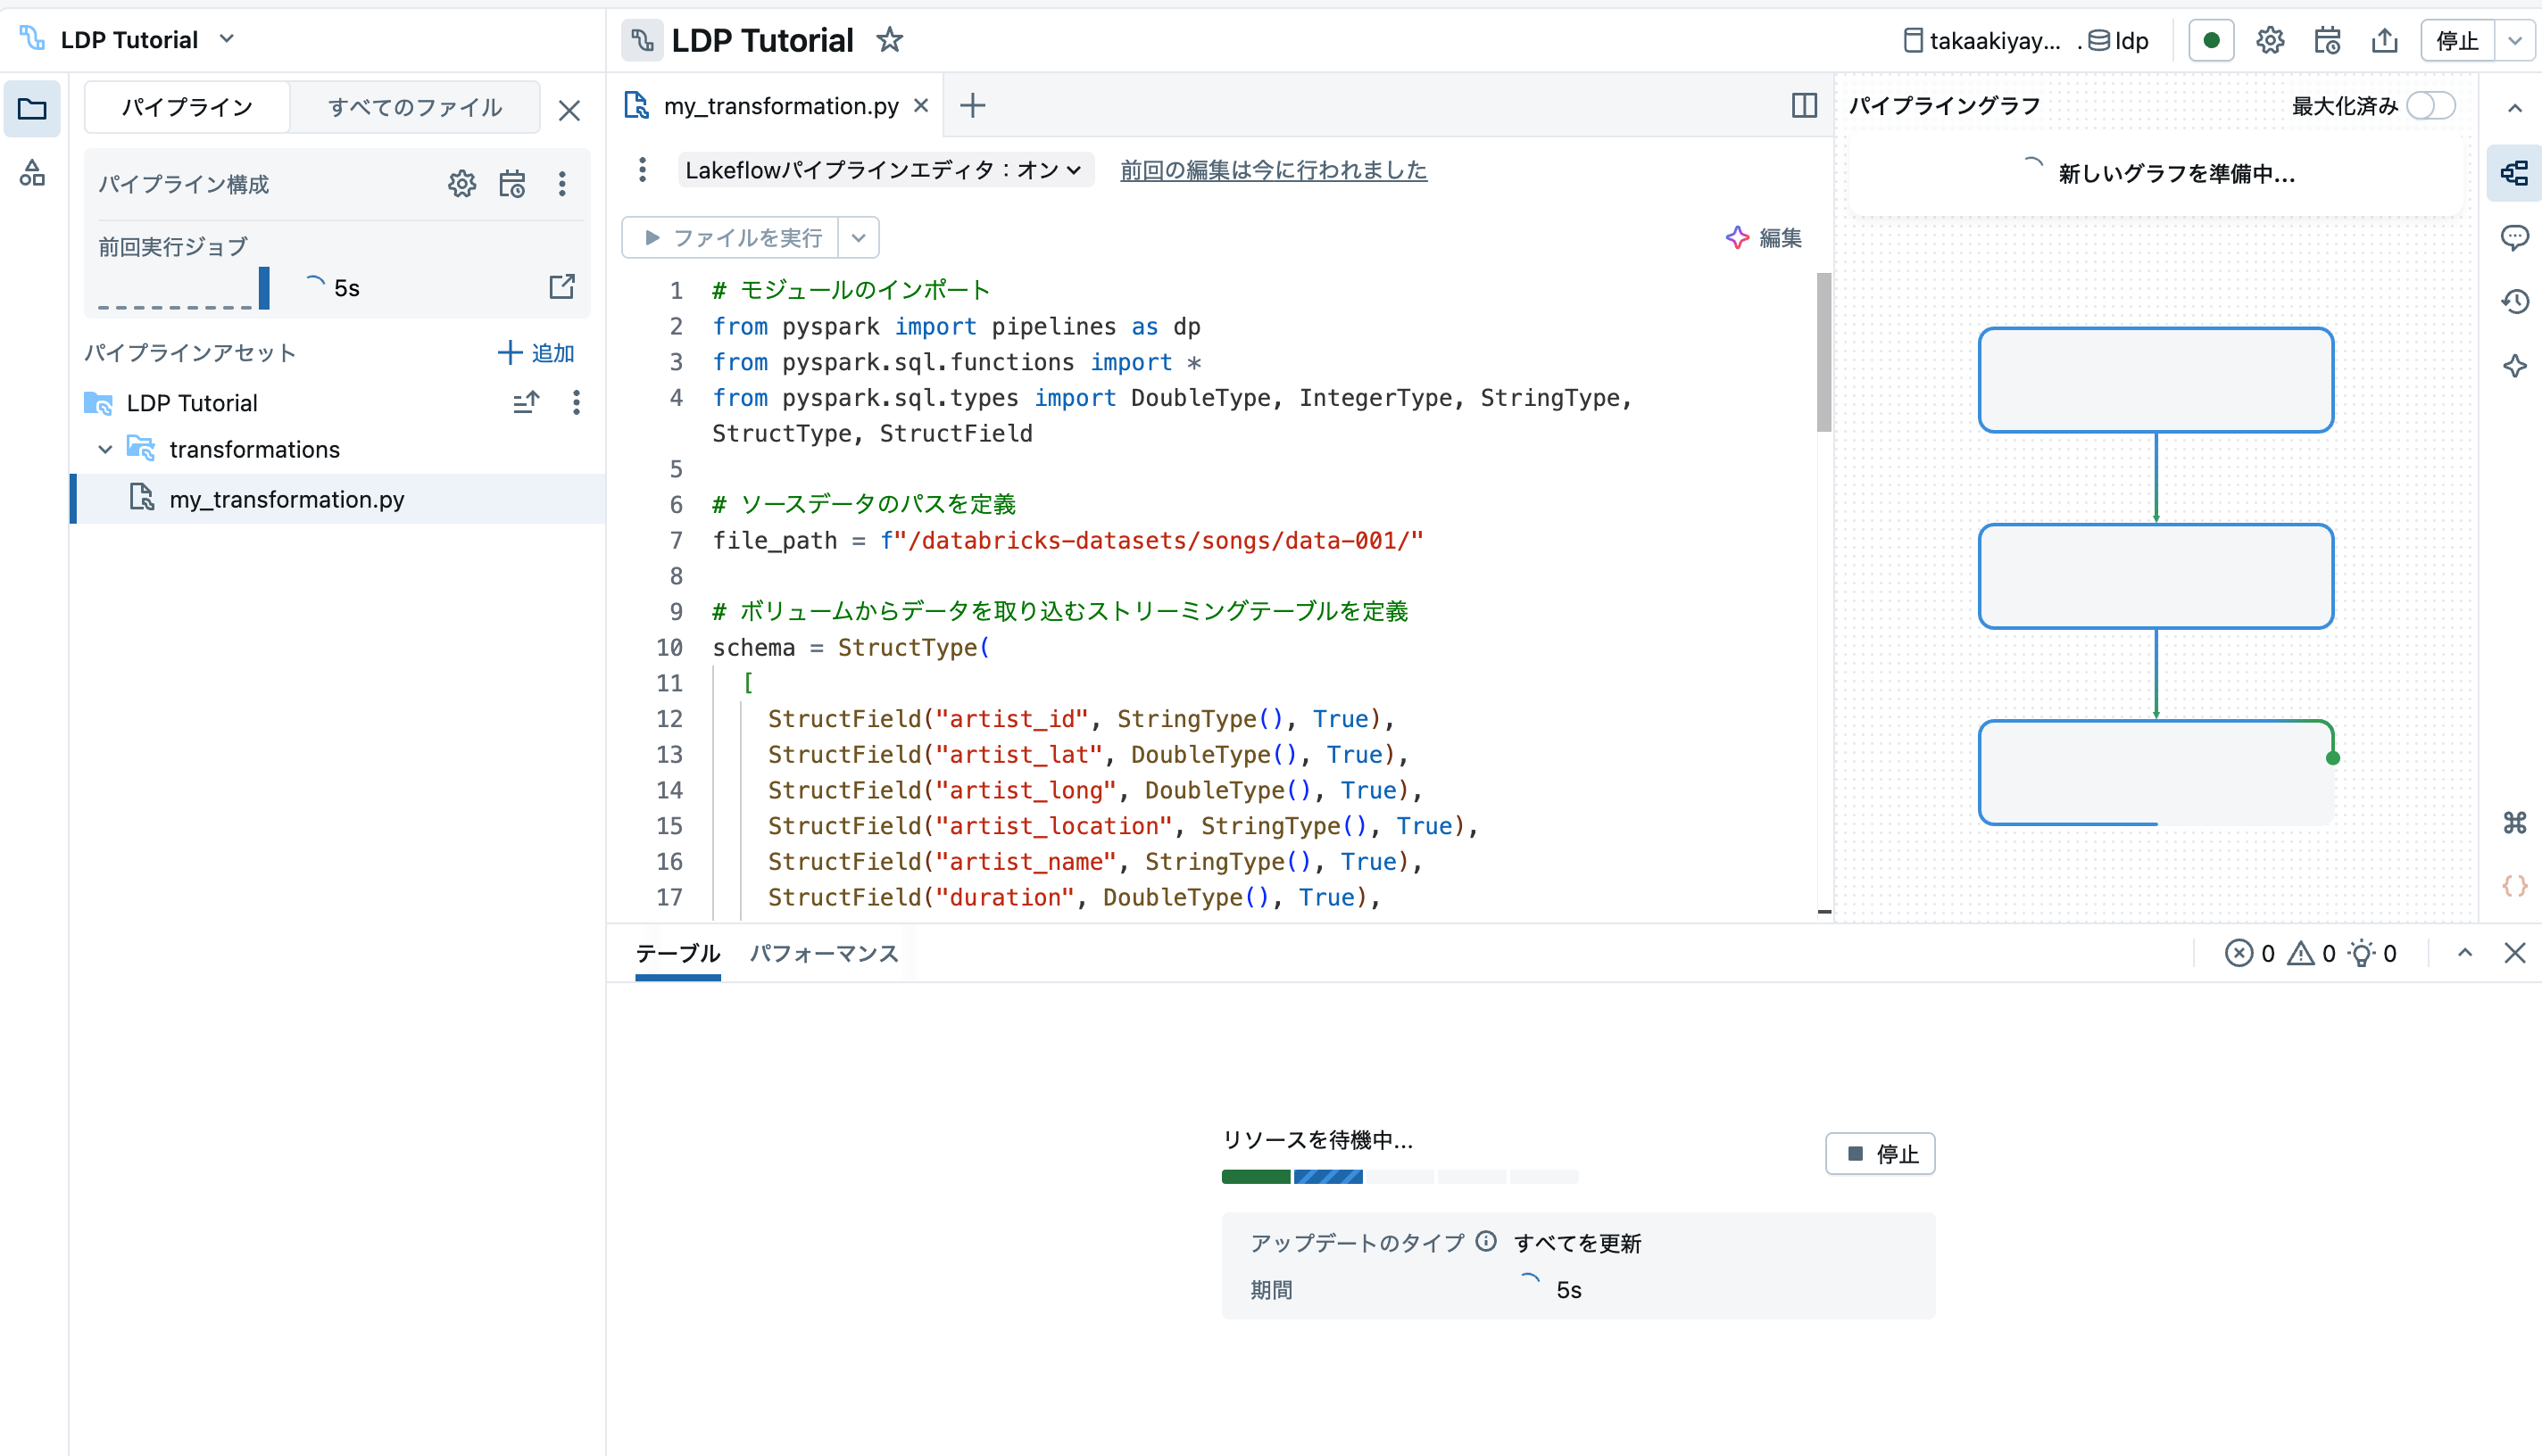
Task: Collapse the transformations folder
Action: [x=105, y=450]
